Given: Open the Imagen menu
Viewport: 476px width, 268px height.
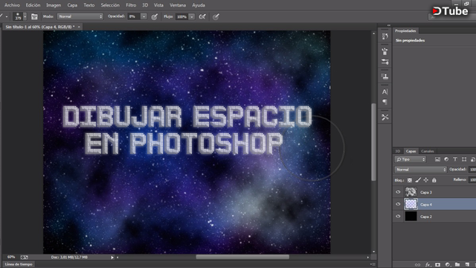Looking at the screenshot, I should [x=54, y=5].
